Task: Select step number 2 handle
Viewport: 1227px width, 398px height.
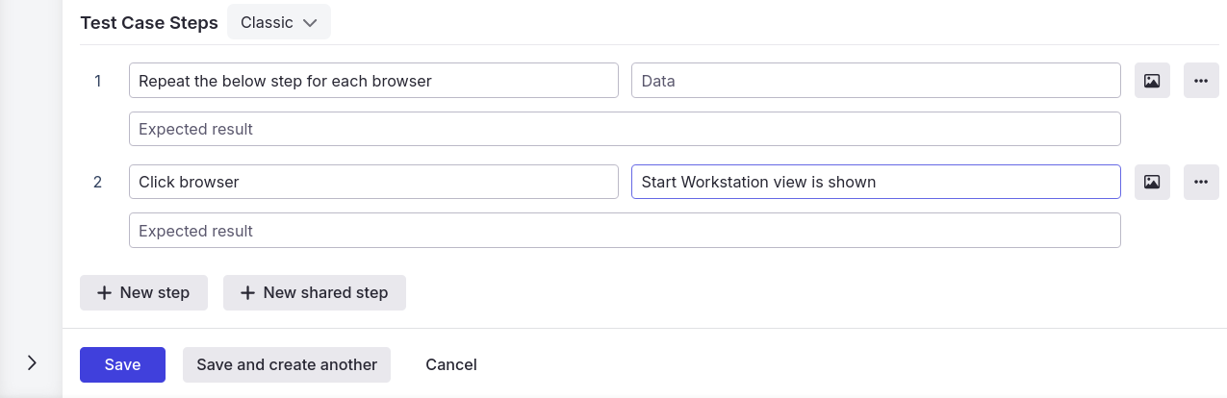Action: click(x=97, y=182)
